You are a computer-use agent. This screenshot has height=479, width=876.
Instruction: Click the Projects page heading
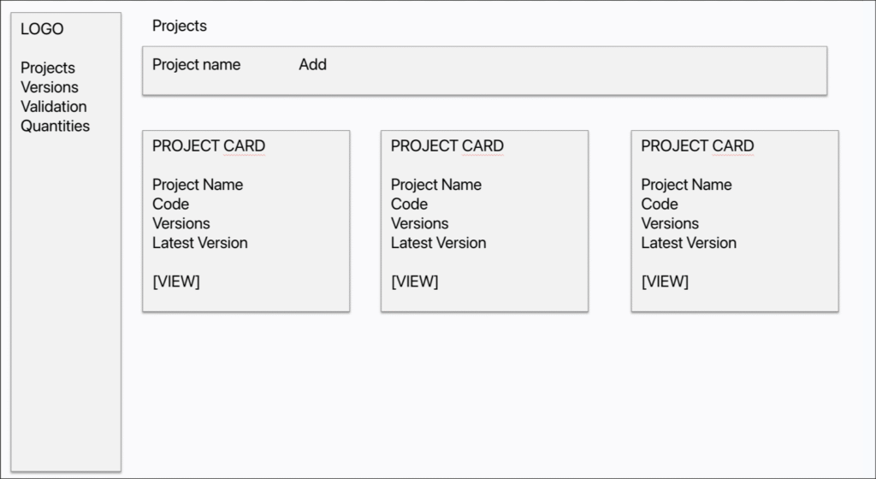[180, 27]
